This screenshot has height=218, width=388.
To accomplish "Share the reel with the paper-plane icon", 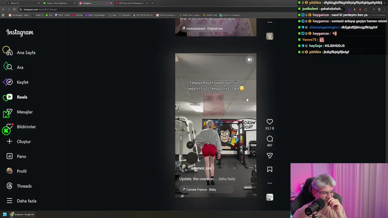I will (270, 156).
